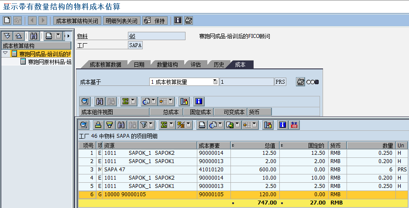The width and height of the screenshot is (409, 208).
Task: Click info icon in cost component toolbar
Action: click(x=199, y=102)
